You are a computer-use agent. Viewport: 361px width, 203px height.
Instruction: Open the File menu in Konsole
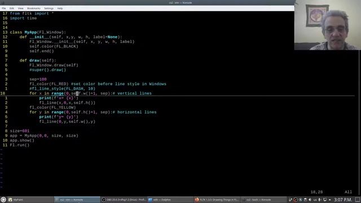point(4,8)
